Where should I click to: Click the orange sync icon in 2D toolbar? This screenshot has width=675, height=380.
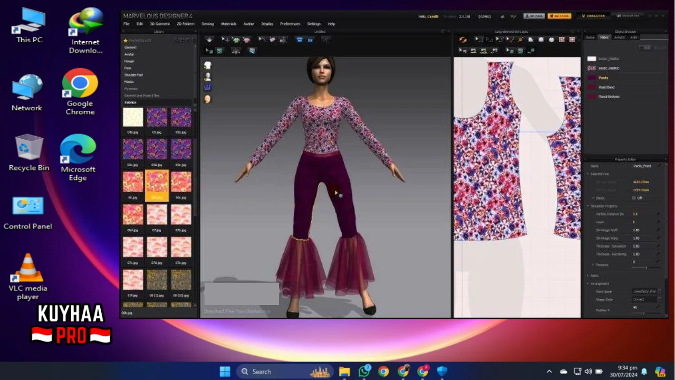click(x=463, y=40)
